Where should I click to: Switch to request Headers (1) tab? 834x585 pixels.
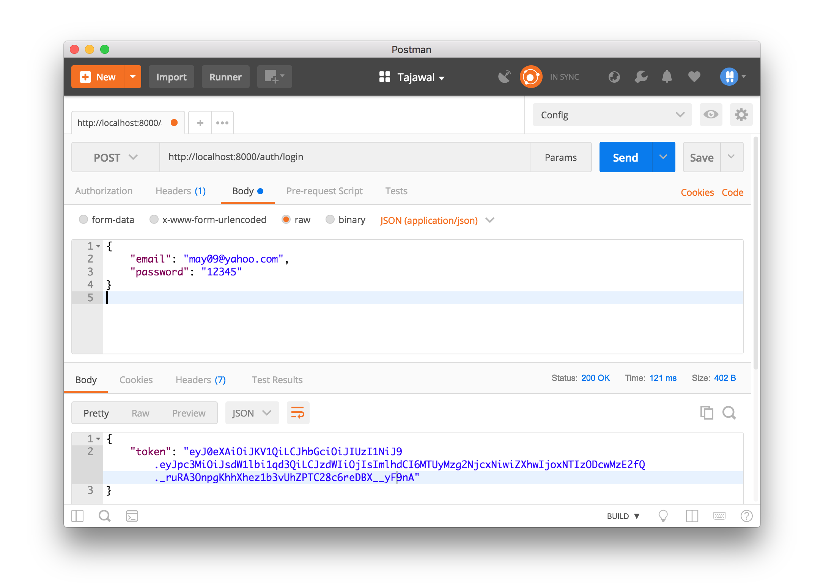click(x=181, y=191)
